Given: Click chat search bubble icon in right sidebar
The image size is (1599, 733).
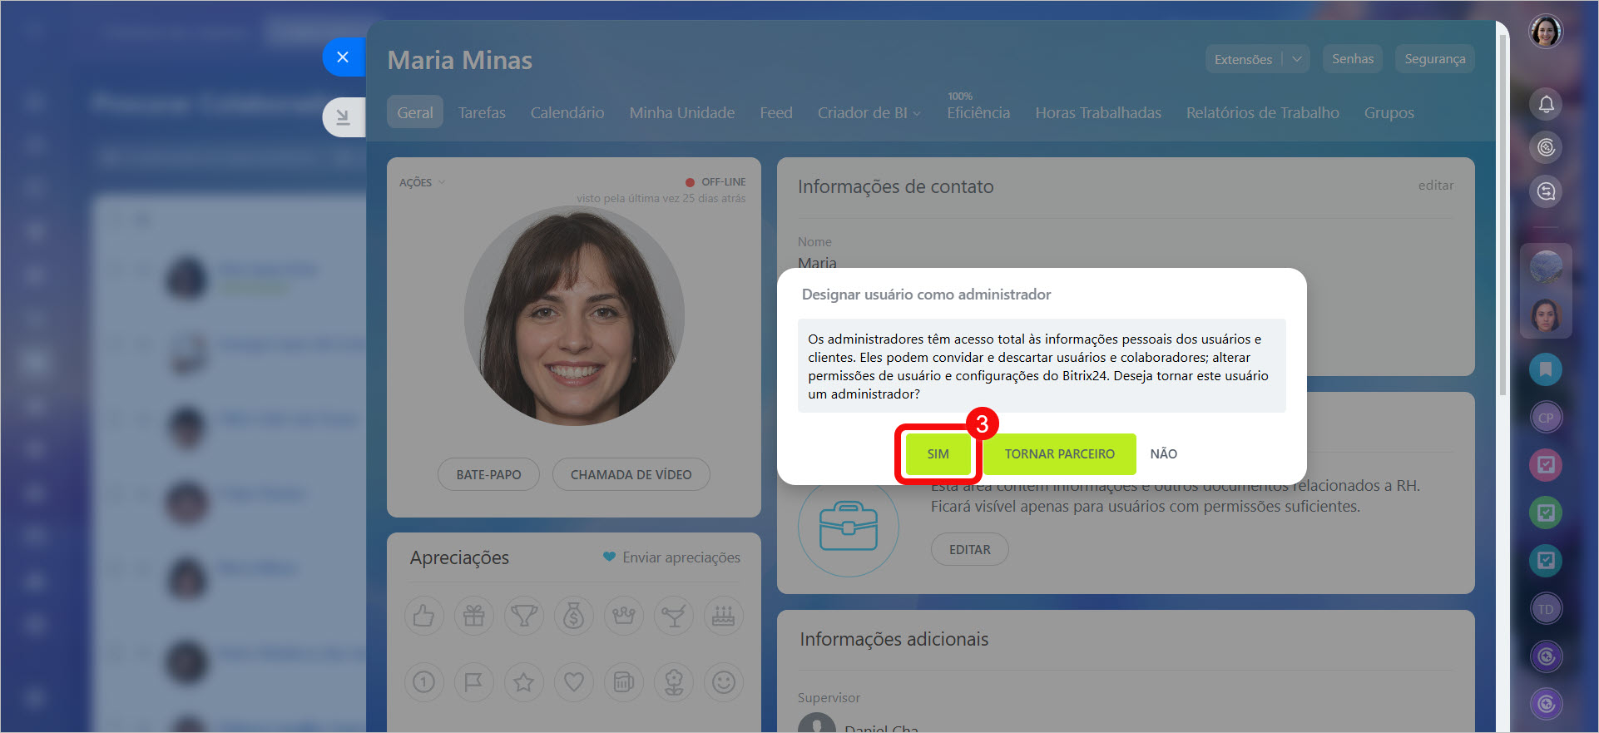Looking at the screenshot, I should [x=1546, y=192].
